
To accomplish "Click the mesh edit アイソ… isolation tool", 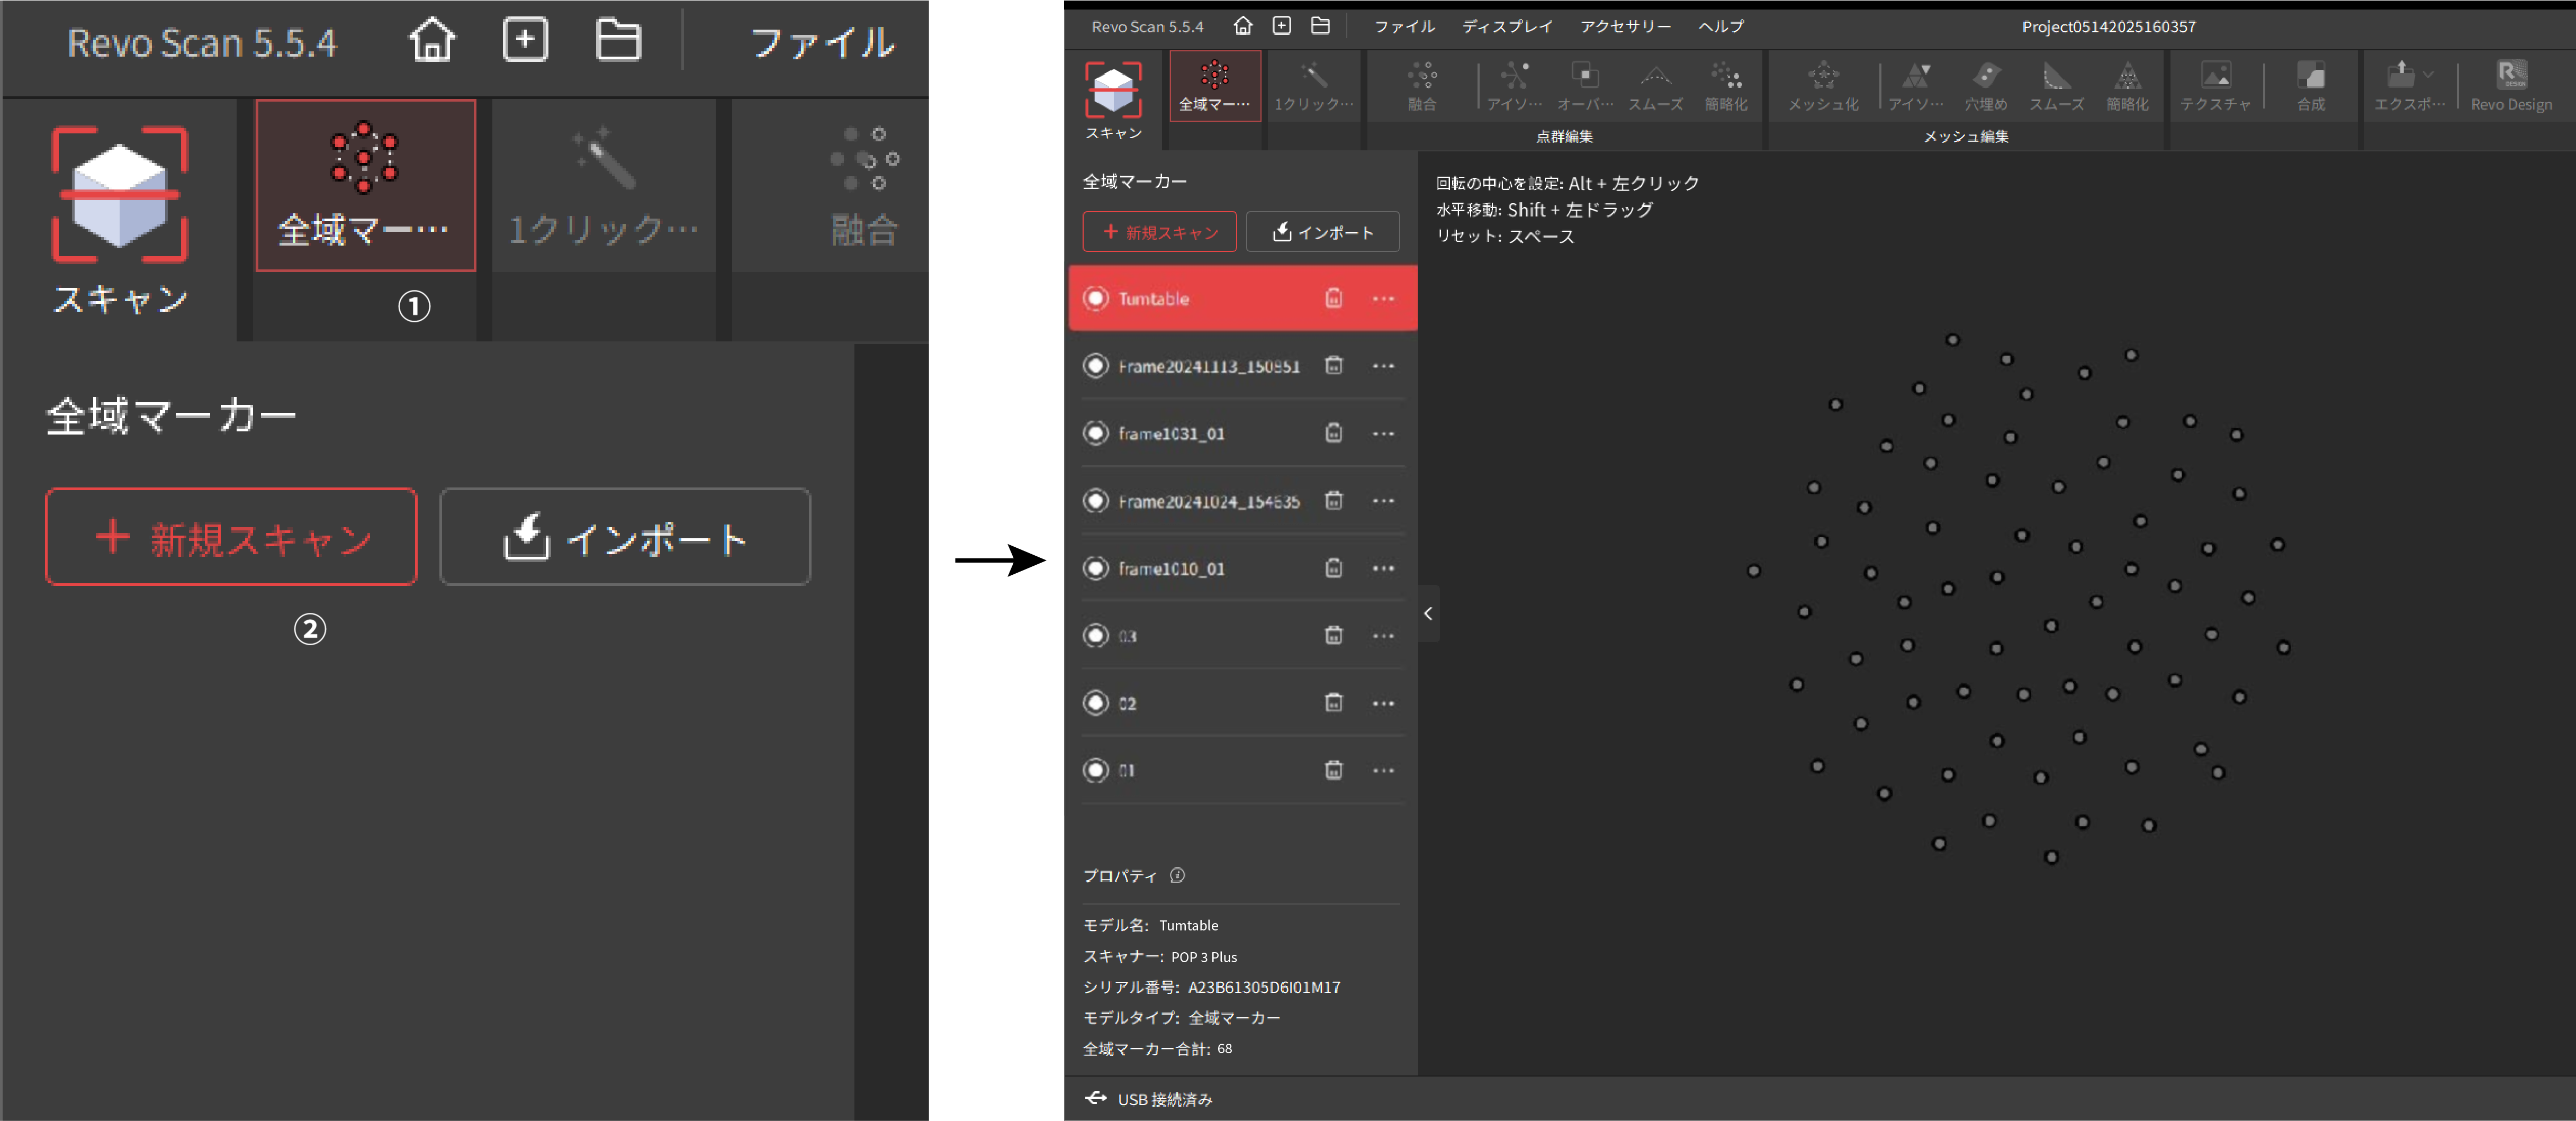I will pos(1915,86).
